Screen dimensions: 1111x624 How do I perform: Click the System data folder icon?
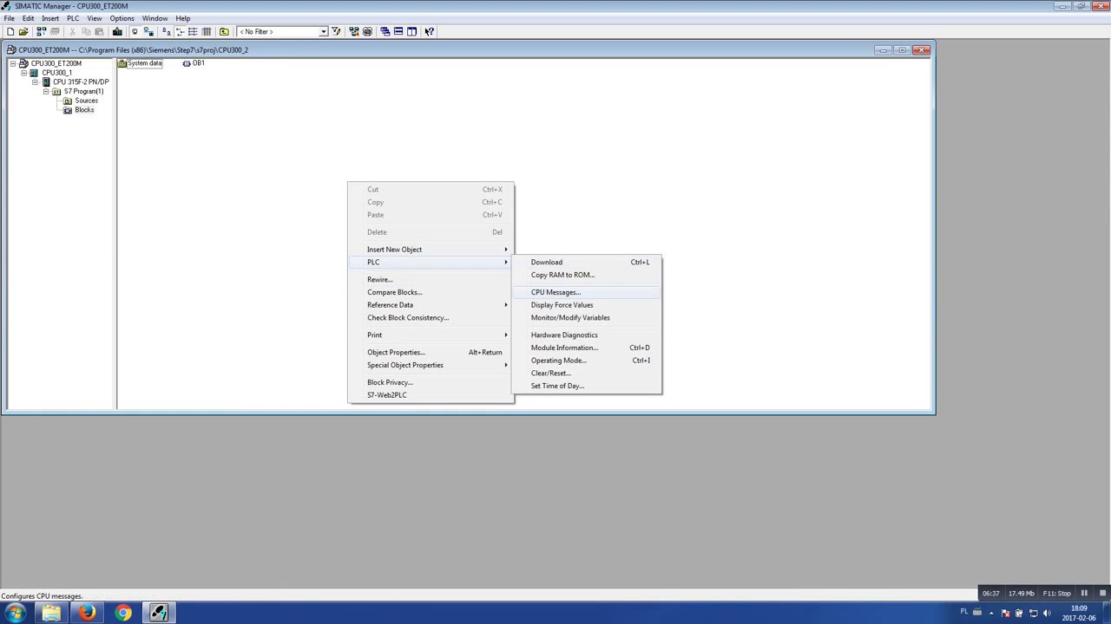pos(122,63)
